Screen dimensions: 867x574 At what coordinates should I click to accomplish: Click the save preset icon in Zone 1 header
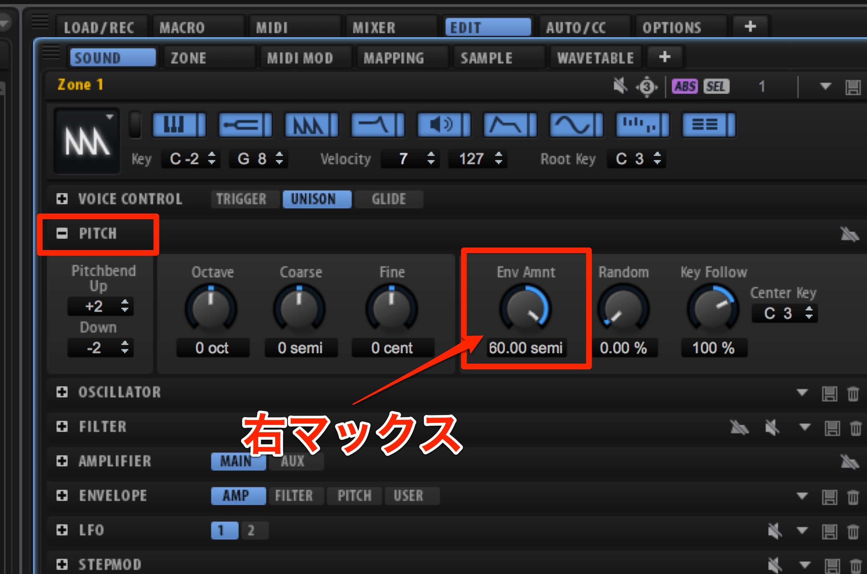coord(853,87)
